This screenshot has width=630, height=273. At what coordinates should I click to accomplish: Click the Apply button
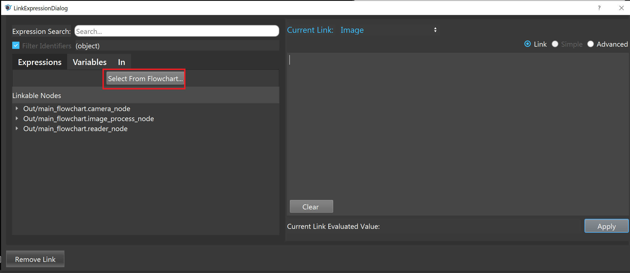pyautogui.click(x=606, y=226)
